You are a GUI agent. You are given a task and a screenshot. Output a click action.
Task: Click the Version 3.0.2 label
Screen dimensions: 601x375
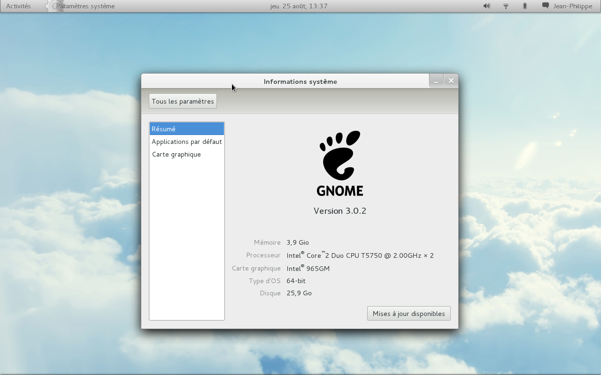pos(339,211)
